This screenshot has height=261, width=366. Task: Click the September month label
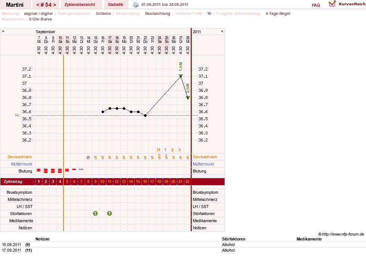click(x=46, y=32)
